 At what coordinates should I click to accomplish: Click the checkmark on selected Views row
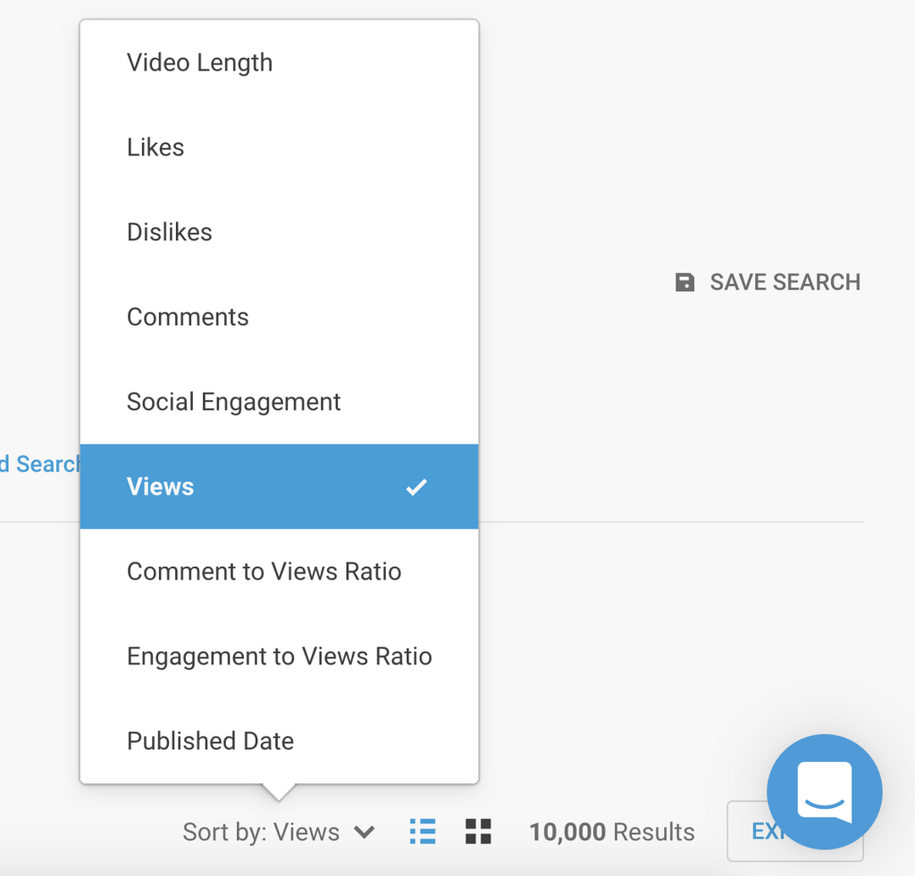[416, 488]
